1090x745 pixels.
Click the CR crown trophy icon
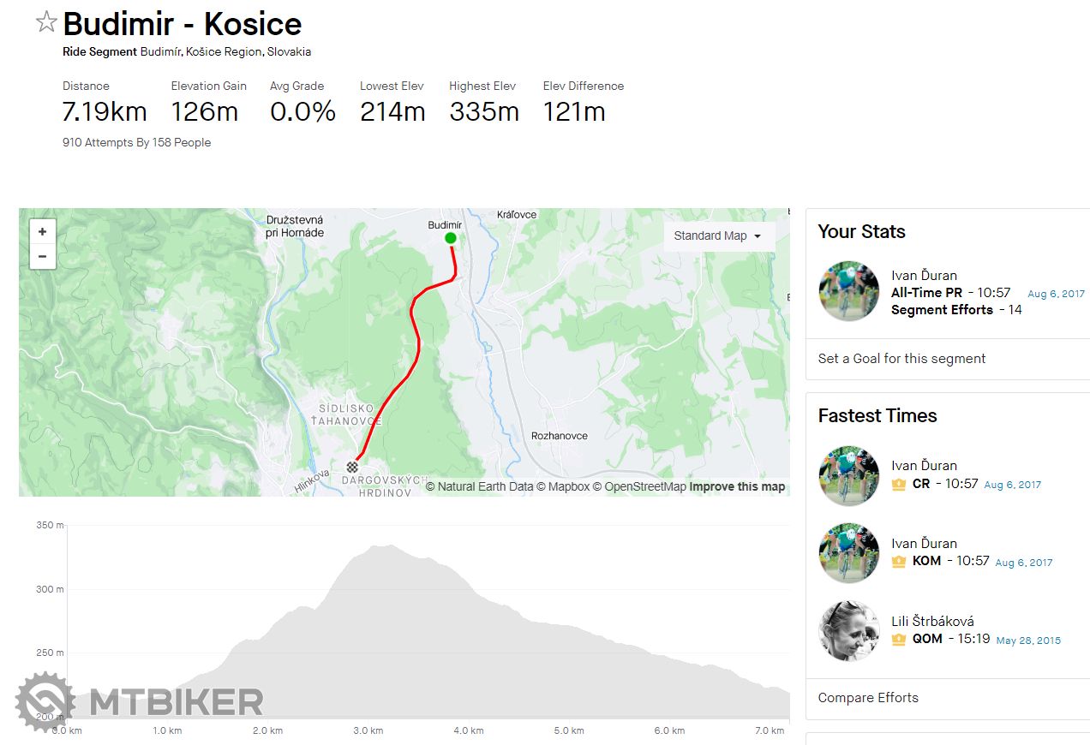(x=899, y=484)
